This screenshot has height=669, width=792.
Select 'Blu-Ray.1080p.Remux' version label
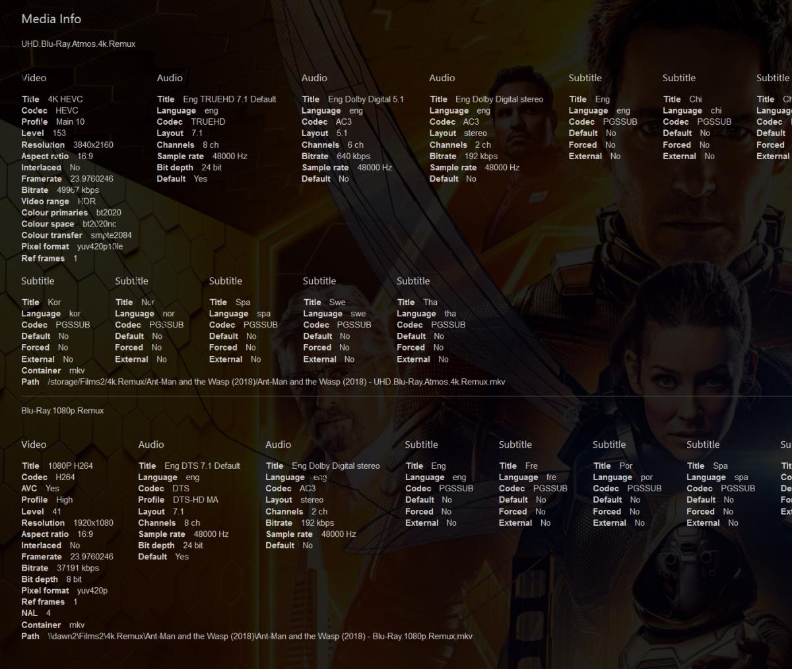click(x=63, y=410)
